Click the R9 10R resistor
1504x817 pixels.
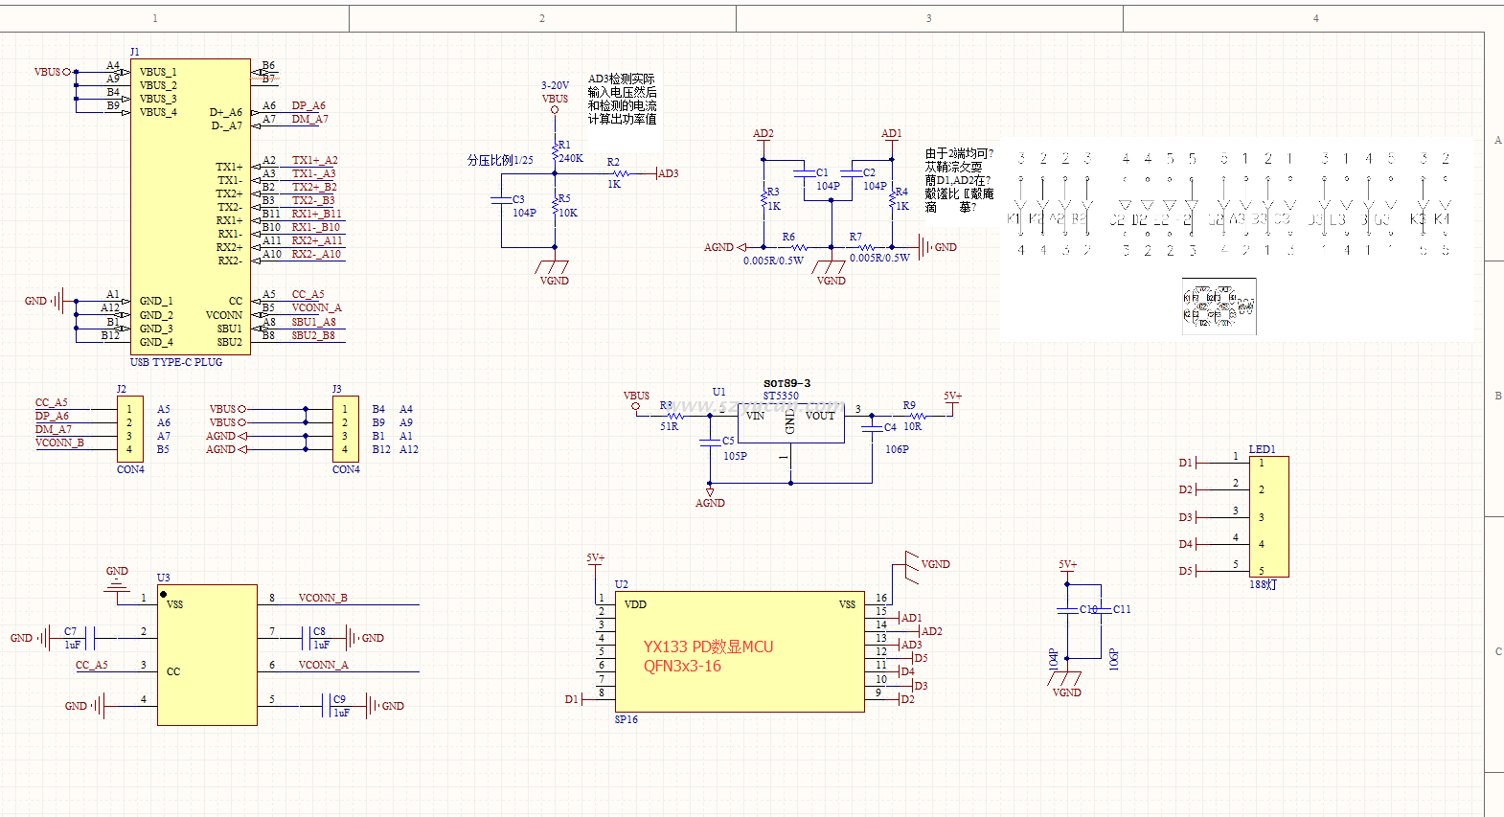[917, 416]
